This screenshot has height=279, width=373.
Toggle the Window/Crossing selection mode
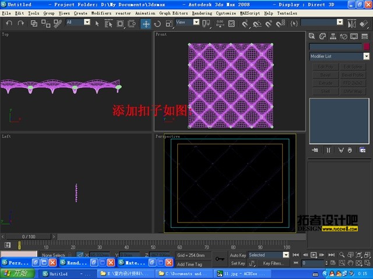point(132,23)
